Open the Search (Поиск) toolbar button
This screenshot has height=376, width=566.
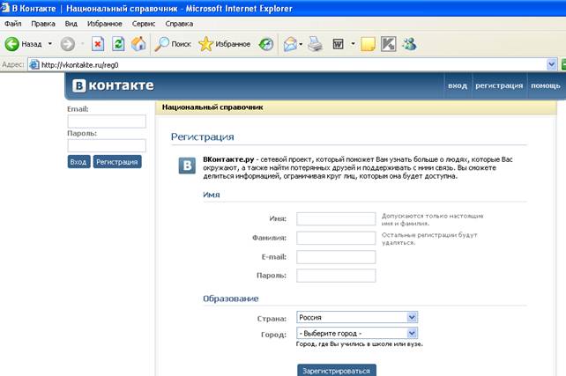coord(173,43)
